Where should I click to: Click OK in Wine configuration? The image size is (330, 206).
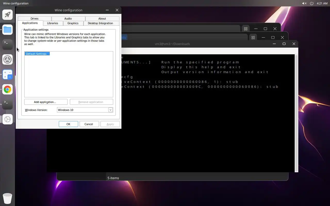tap(68, 124)
